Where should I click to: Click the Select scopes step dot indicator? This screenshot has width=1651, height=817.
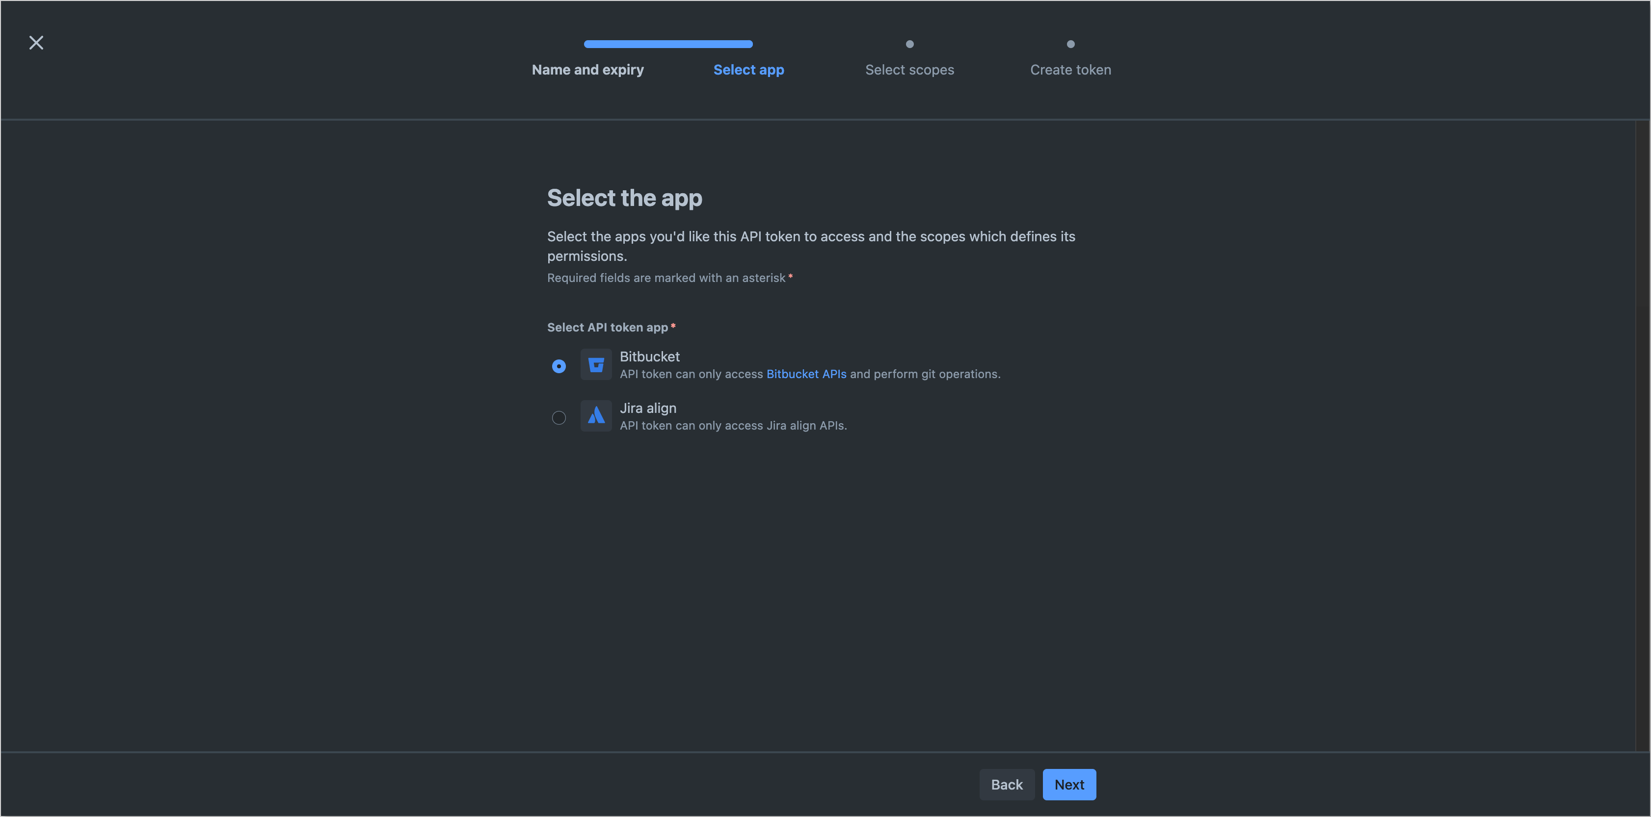coord(909,44)
